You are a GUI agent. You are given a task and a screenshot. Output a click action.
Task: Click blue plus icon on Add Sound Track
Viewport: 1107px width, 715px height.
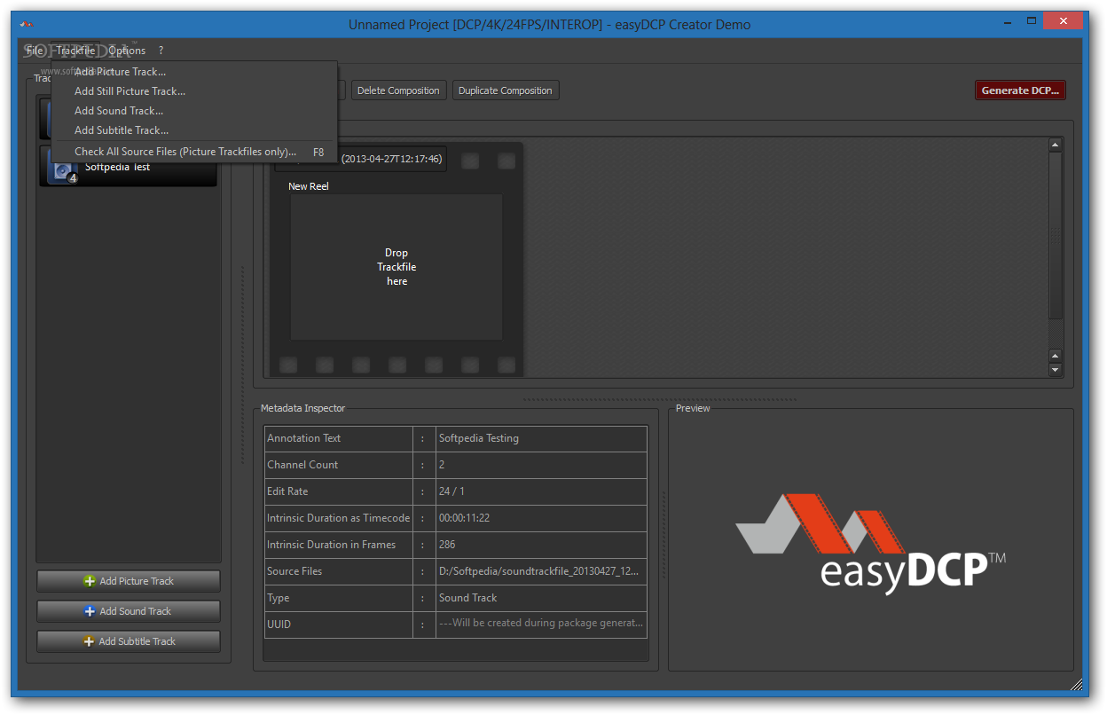point(89,611)
